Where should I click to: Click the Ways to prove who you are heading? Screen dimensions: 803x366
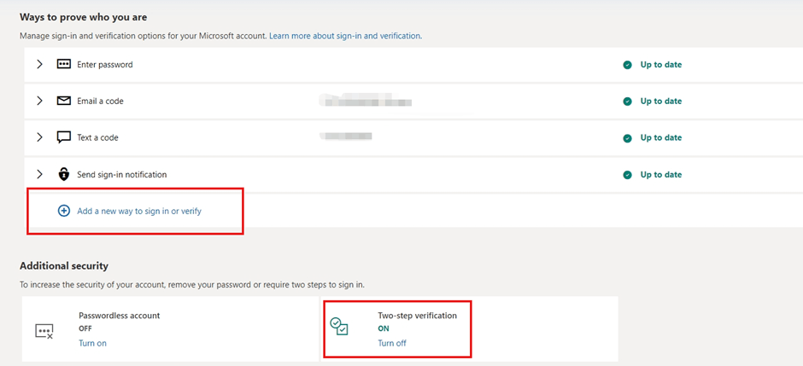click(83, 17)
